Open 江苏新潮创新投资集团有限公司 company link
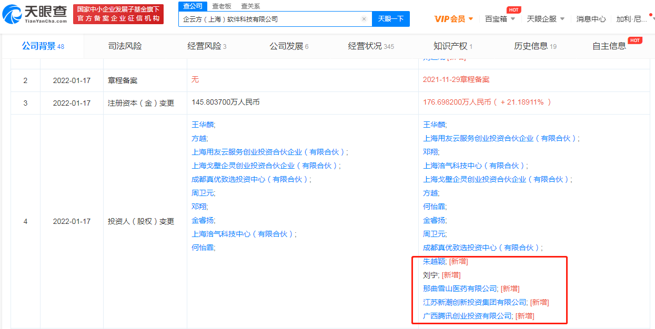655x329 pixels. click(475, 302)
